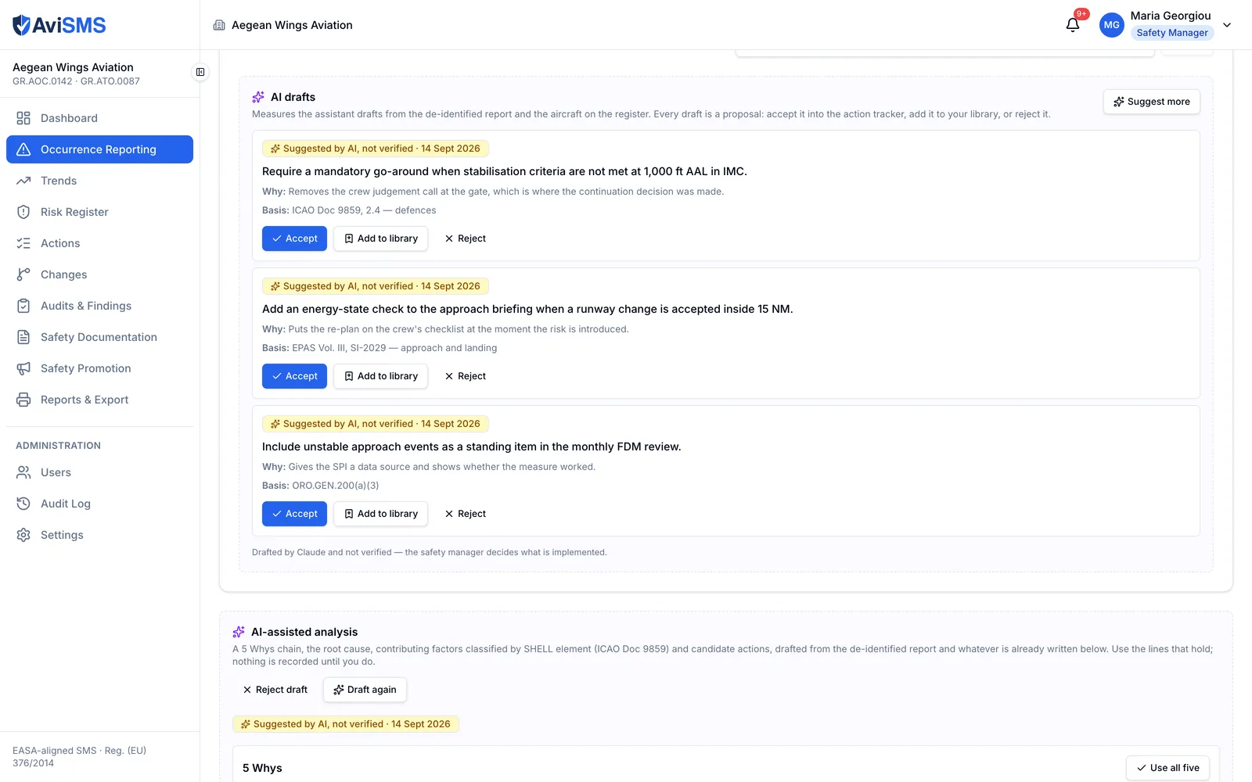Accept the monthly FDM review draft
The width and height of the screenshot is (1252, 782).
point(294,514)
